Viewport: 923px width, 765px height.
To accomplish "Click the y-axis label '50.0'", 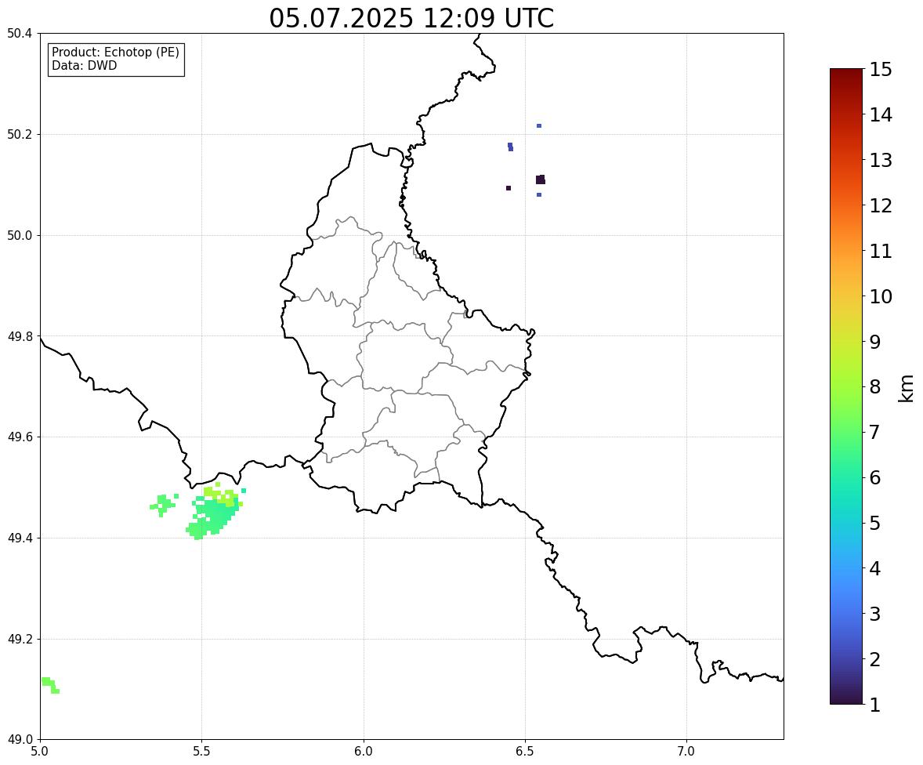I will point(19,236).
